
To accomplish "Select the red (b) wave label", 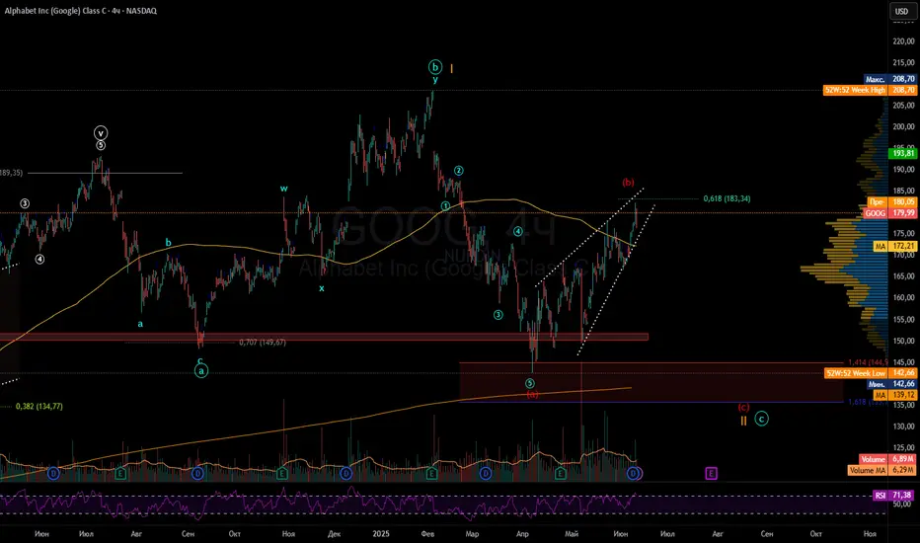I will point(629,183).
